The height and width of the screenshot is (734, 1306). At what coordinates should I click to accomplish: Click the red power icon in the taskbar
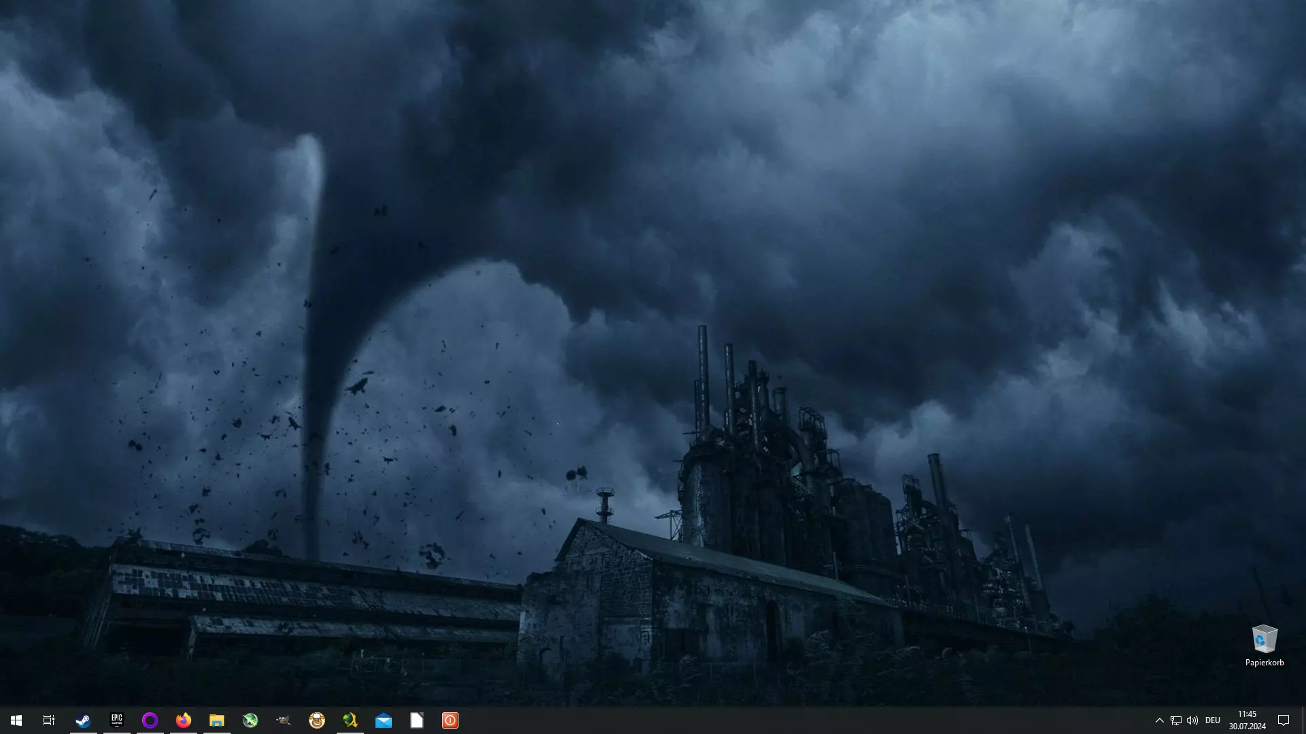(x=450, y=720)
